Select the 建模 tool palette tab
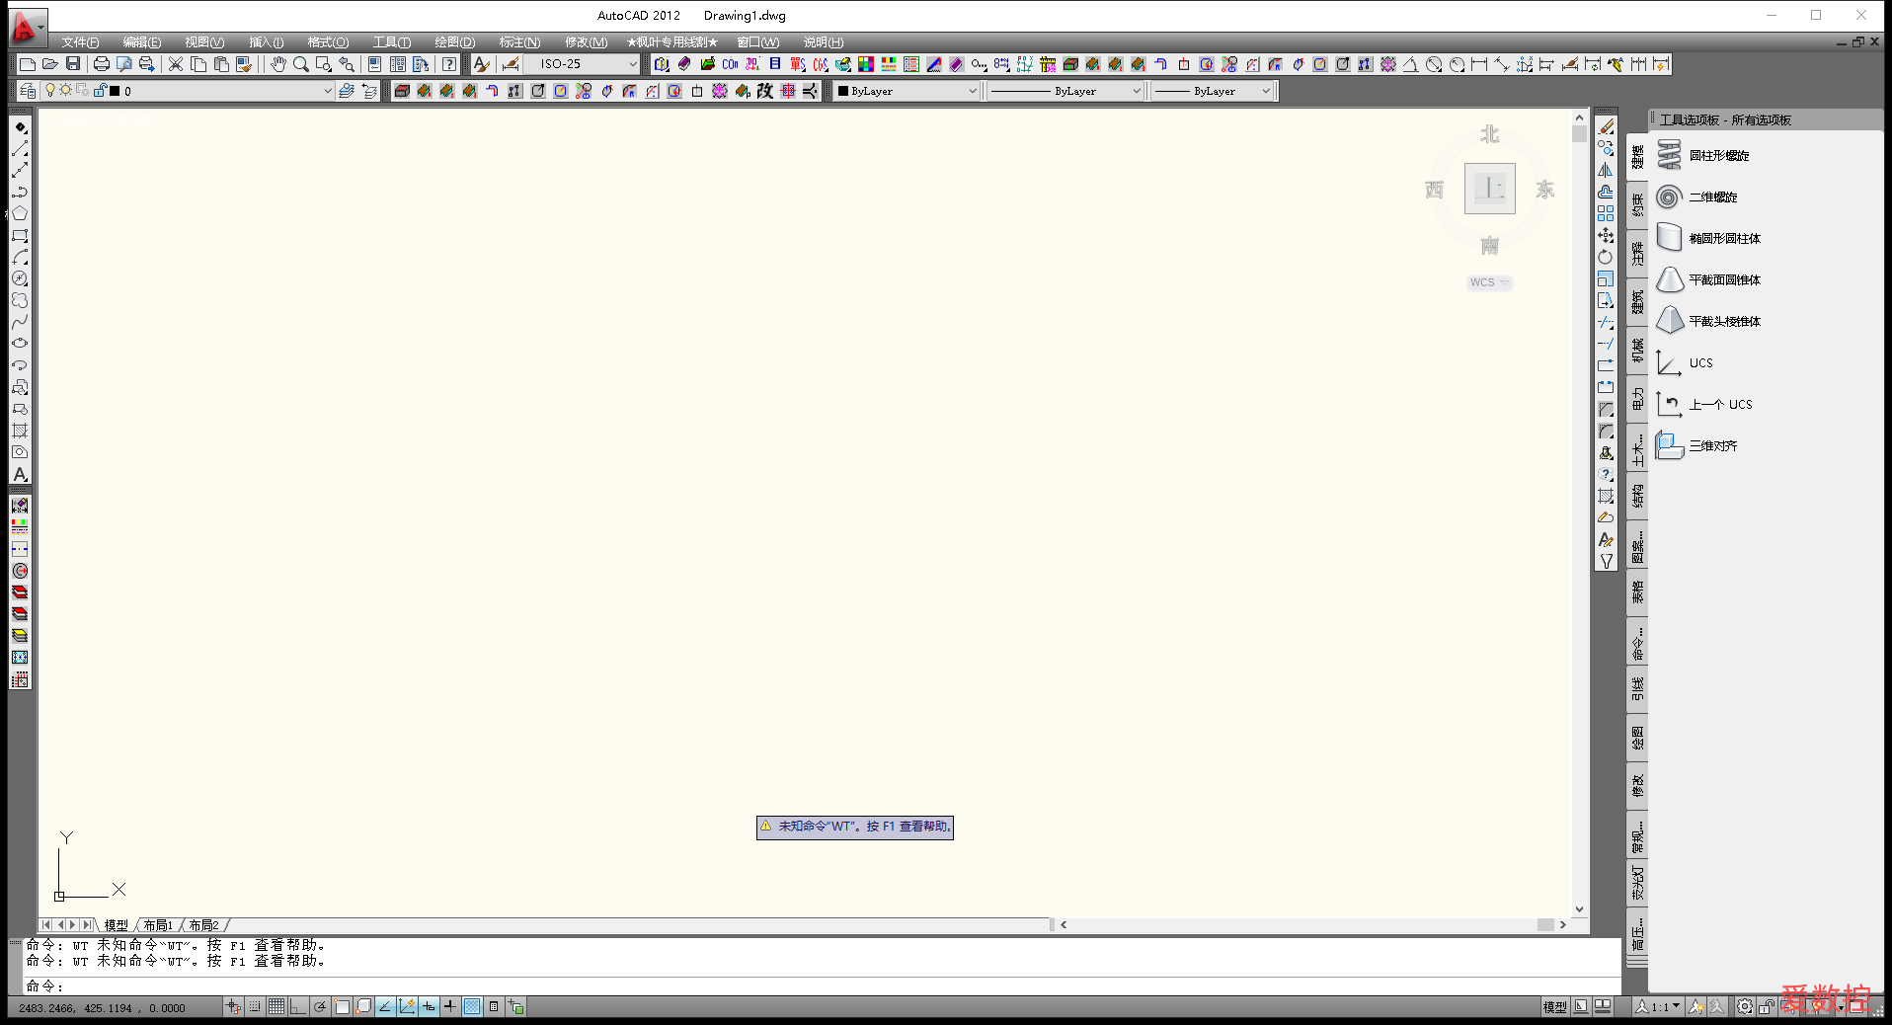Image resolution: width=1892 pixels, height=1025 pixels. [1637, 158]
